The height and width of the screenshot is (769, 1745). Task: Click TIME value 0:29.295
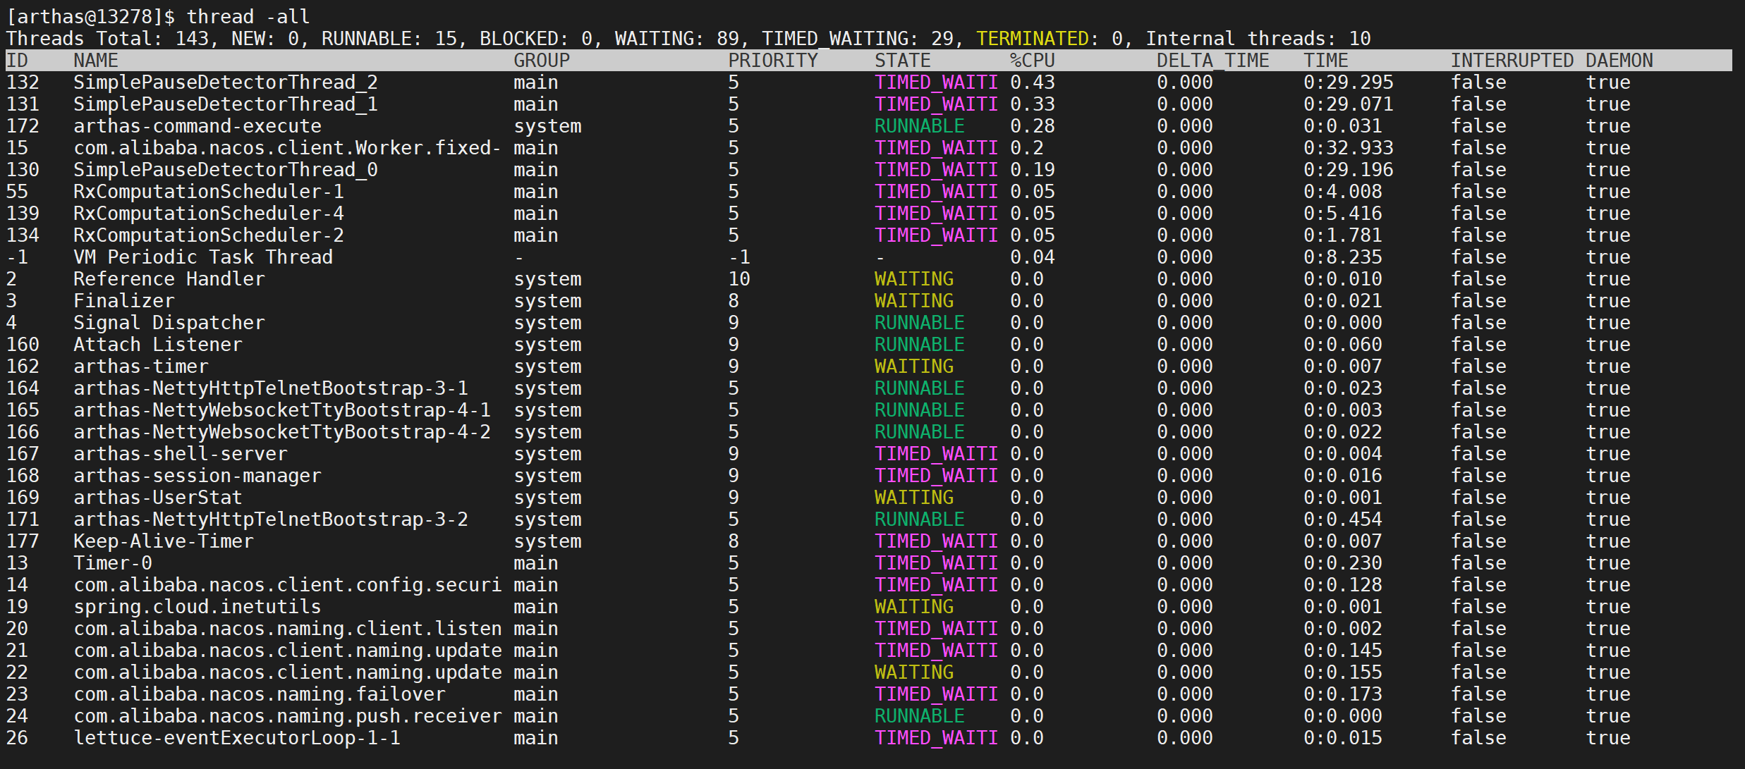click(x=1349, y=82)
